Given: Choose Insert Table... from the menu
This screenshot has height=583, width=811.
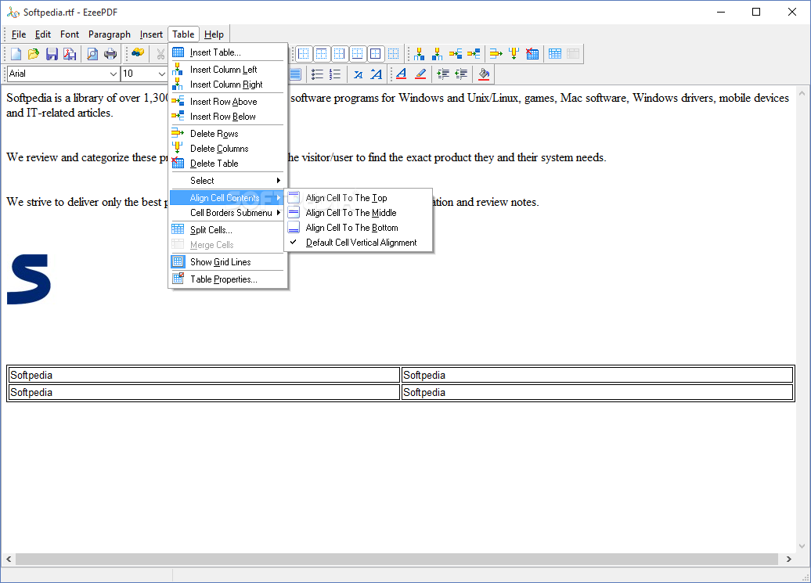Looking at the screenshot, I should [x=228, y=52].
